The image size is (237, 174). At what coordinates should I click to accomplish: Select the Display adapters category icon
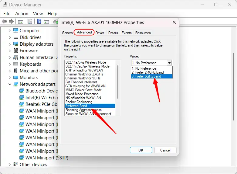pyautogui.click(x=16, y=44)
